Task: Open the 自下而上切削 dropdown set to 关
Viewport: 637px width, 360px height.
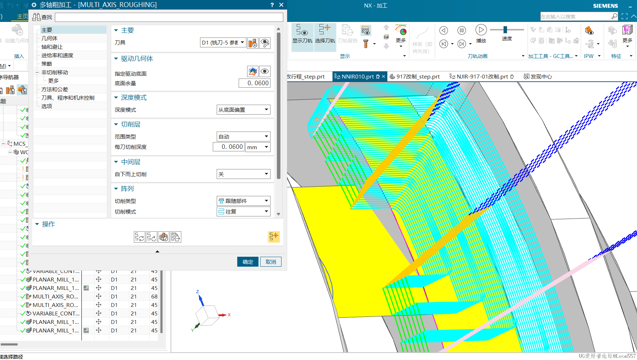Action: (243, 174)
